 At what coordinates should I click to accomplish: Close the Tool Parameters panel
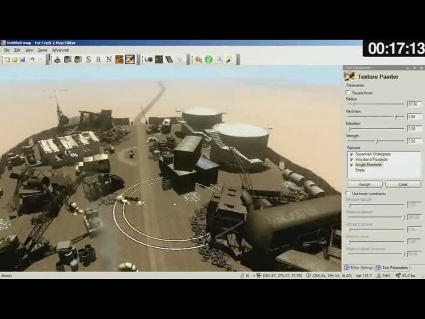(421, 68)
